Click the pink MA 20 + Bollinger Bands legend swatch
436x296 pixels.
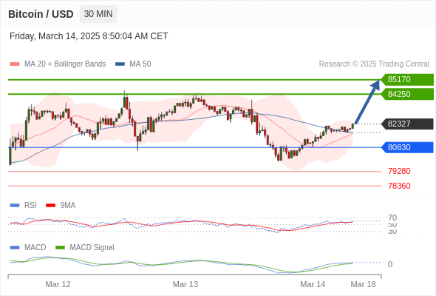pos(15,64)
